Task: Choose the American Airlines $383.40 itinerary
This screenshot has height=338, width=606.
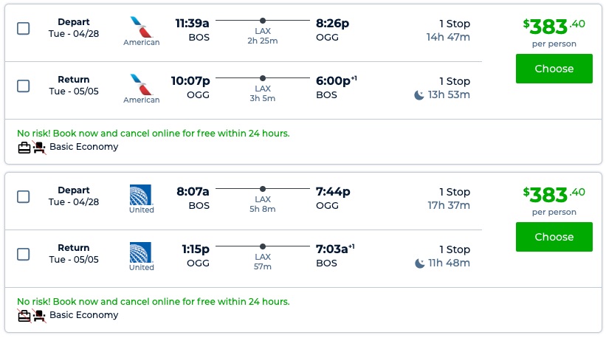Action: pyautogui.click(x=554, y=69)
